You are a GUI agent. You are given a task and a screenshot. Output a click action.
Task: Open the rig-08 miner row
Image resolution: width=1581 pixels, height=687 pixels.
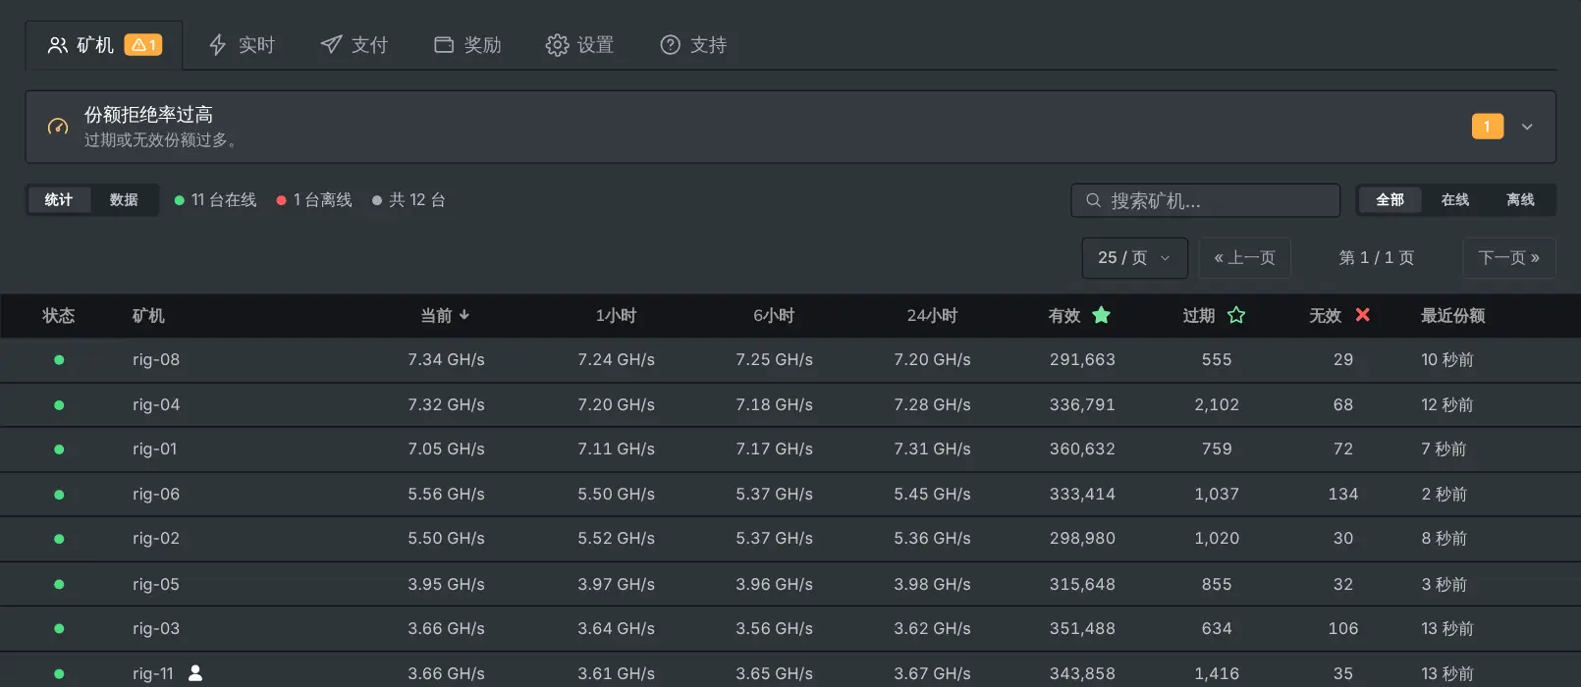pyautogui.click(x=790, y=360)
